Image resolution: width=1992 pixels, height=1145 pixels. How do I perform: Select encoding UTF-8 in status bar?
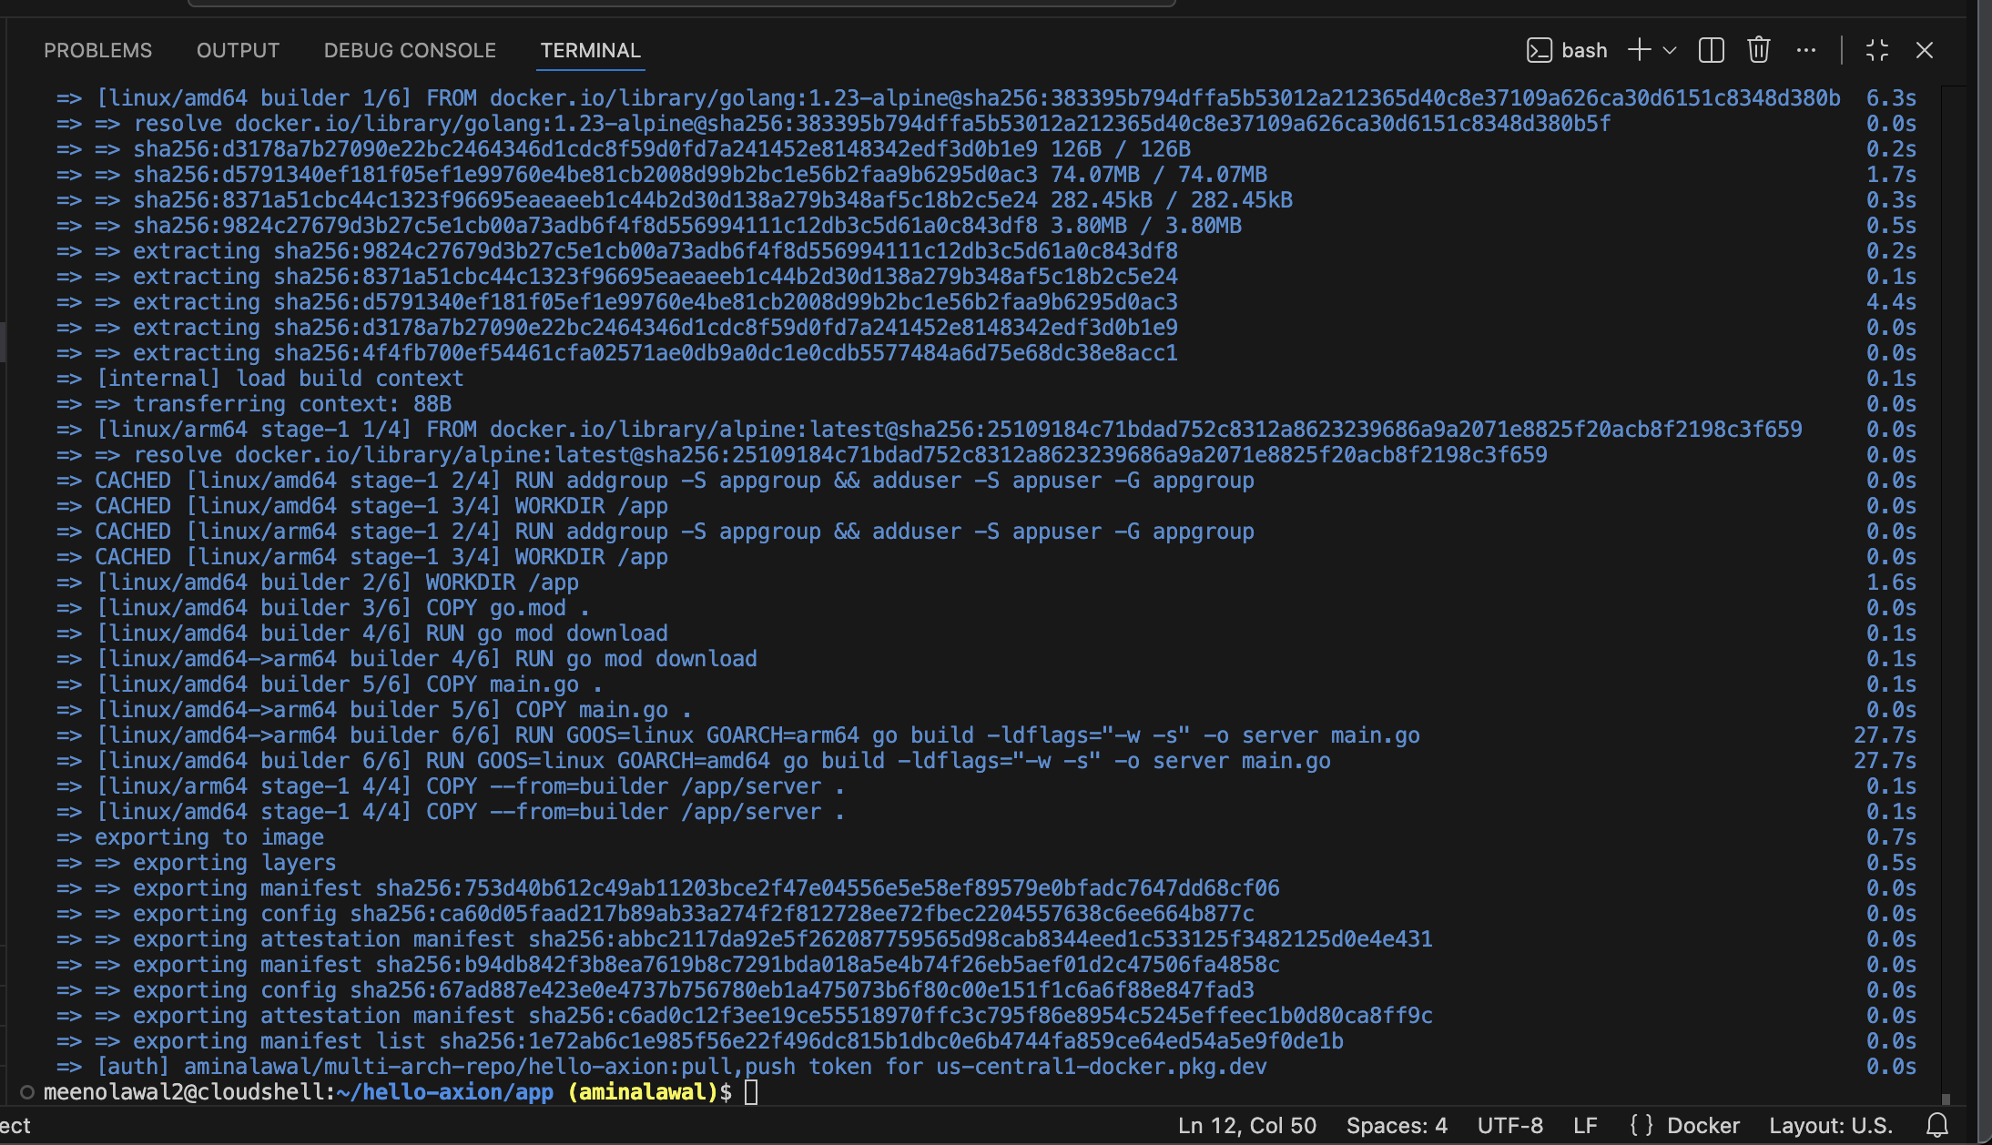pos(1510,1126)
